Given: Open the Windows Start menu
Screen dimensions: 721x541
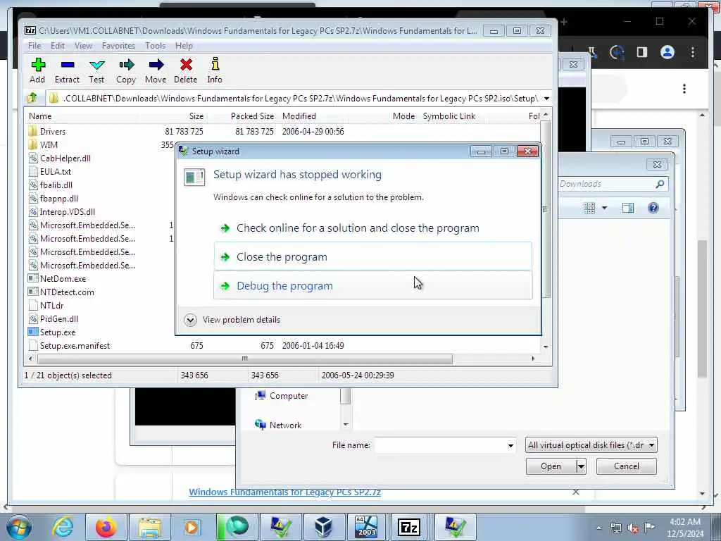Looking at the screenshot, I should (18, 527).
